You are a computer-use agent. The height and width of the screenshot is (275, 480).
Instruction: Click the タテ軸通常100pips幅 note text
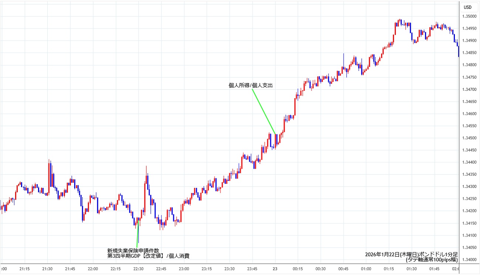431,259
